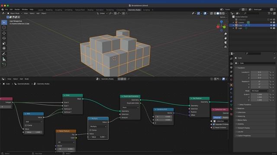Open the Output properties tab icon
The image size is (277, 155).
(231, 68)
